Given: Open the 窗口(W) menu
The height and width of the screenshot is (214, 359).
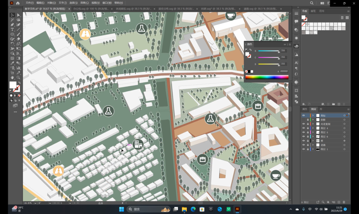Looking at the screenshot, I should point(107,3).
